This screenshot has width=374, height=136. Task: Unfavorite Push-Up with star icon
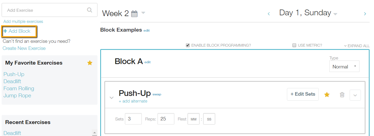coord(327,95)
